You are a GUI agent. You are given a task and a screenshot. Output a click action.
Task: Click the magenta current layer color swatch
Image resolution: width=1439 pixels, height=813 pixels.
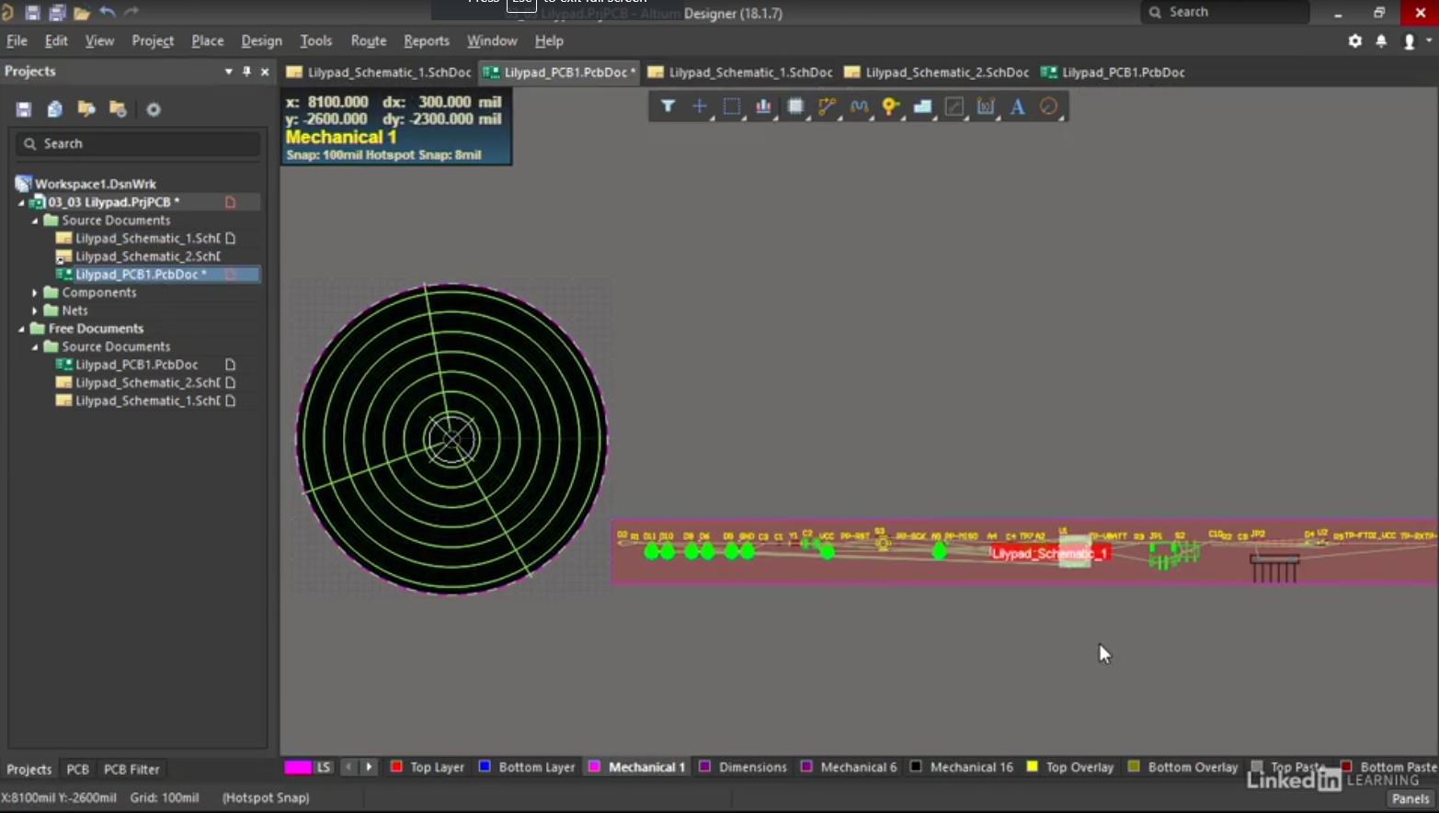[x=298, y=767]
